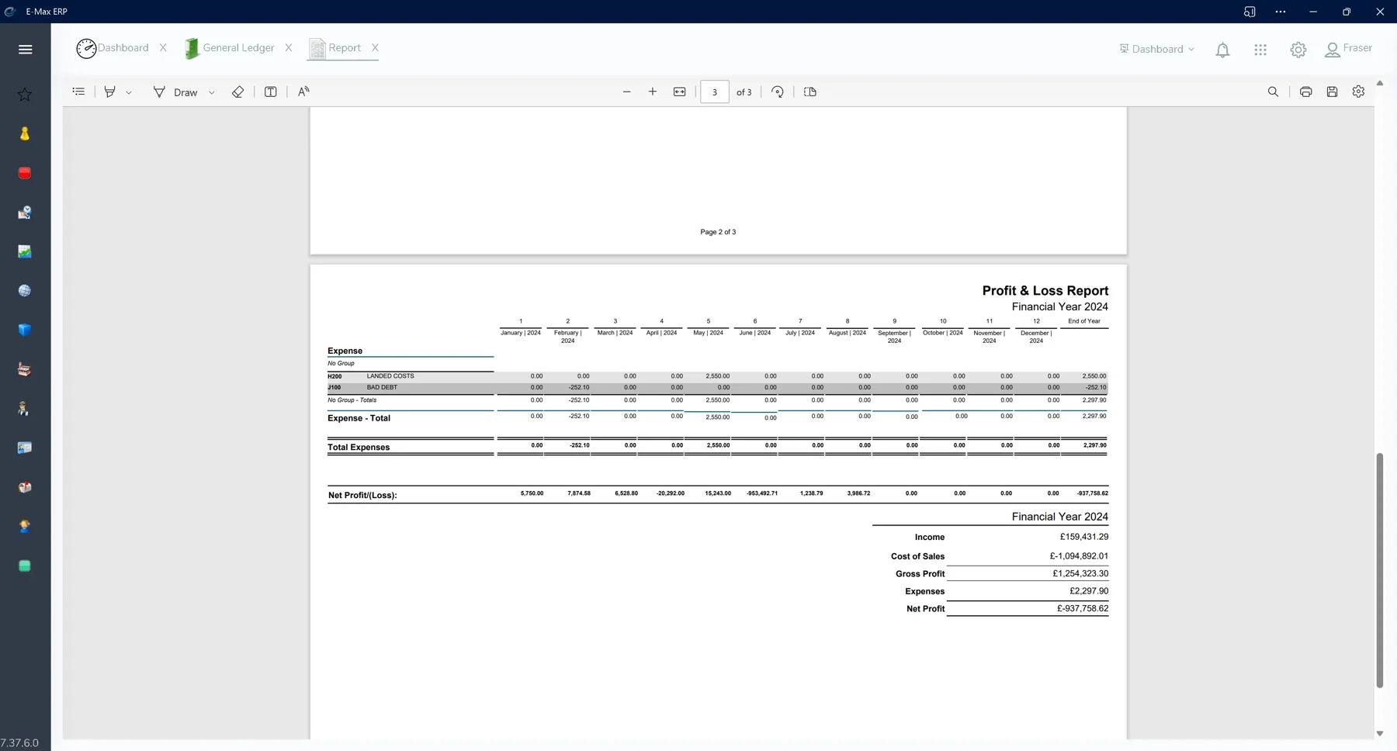Show the PDF table of contents
Screen dimensions: 1397x751
pyautogui.click(x=78, y=92)
